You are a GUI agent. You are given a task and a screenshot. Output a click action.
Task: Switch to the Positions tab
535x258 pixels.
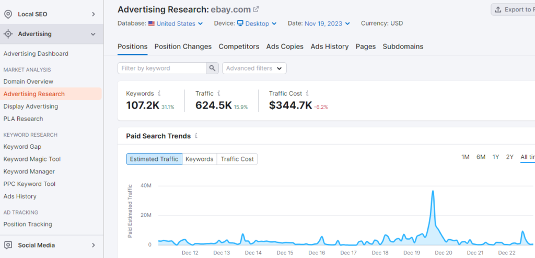tap(132, 46)
